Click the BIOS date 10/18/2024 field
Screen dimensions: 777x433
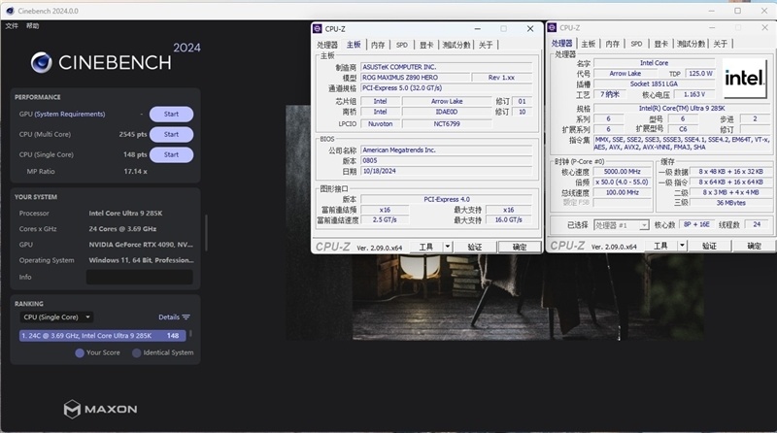point(446,171)
